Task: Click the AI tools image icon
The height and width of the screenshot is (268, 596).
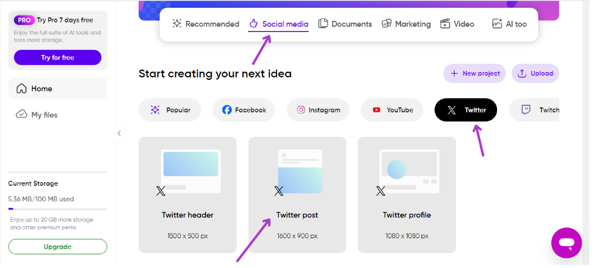Action: [497, 24]
